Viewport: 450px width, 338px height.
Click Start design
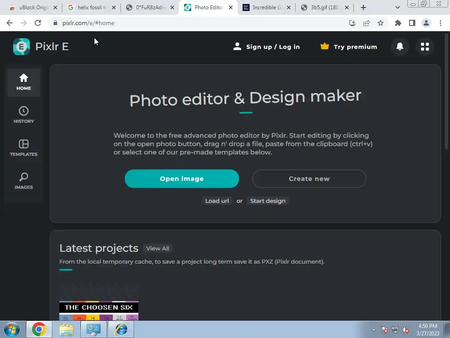[268, 201]
